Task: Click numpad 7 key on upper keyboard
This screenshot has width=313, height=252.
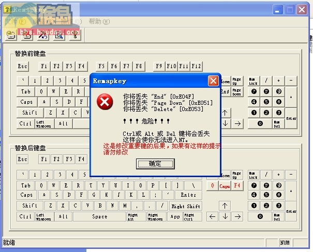Action: pos(254,91)
